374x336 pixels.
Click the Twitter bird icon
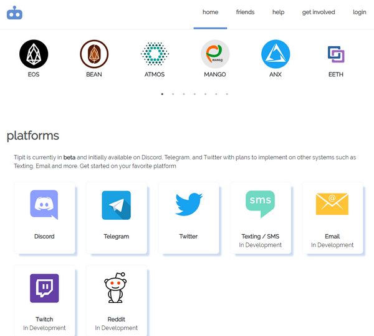189,204
